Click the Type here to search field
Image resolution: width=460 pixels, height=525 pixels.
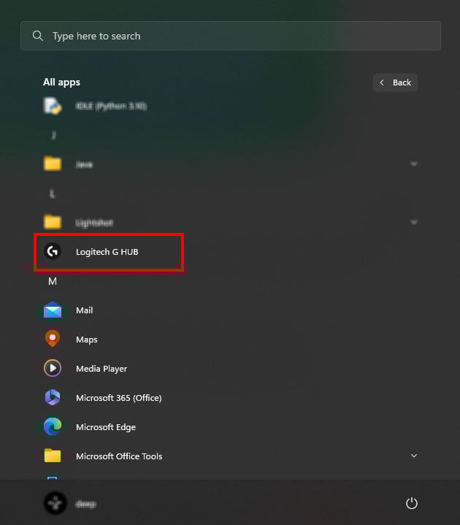(231, 36)
